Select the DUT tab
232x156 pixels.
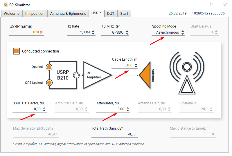click(111, 14)
